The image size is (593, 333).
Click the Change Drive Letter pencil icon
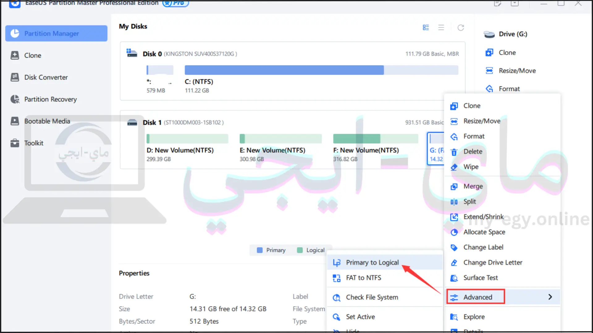[454, 263]
